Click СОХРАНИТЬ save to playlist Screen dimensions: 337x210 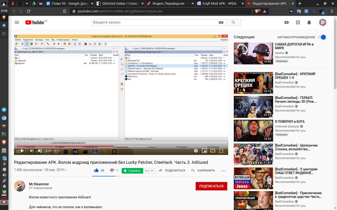point(203,170)
